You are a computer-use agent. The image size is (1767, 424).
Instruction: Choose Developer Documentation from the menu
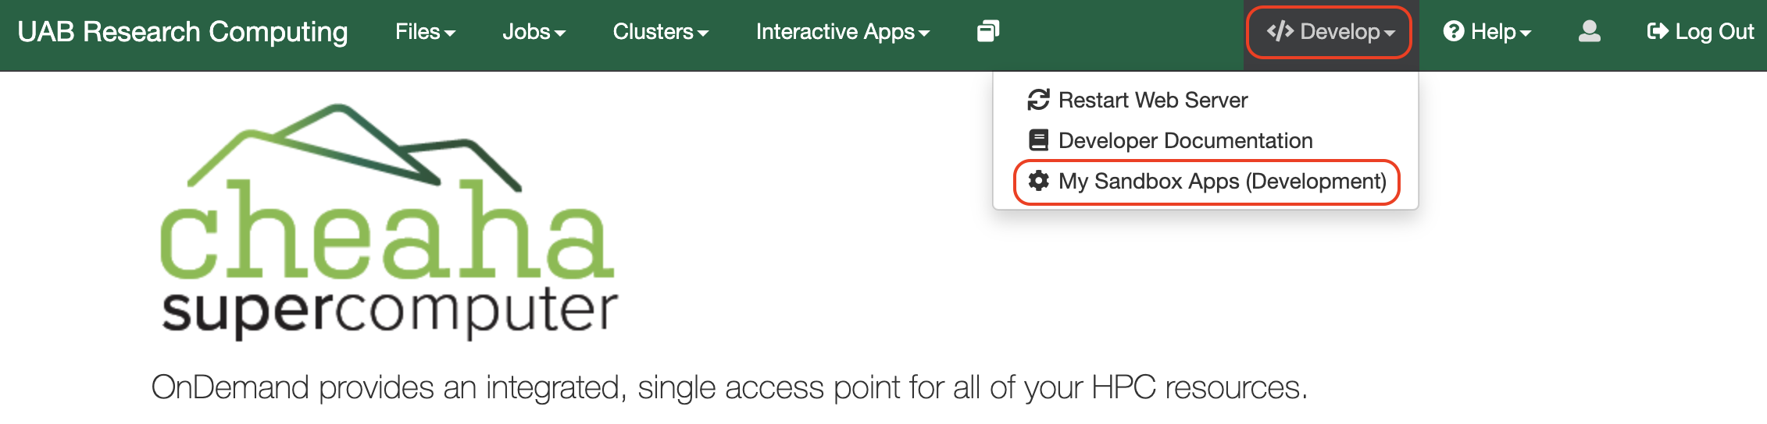1185,140
